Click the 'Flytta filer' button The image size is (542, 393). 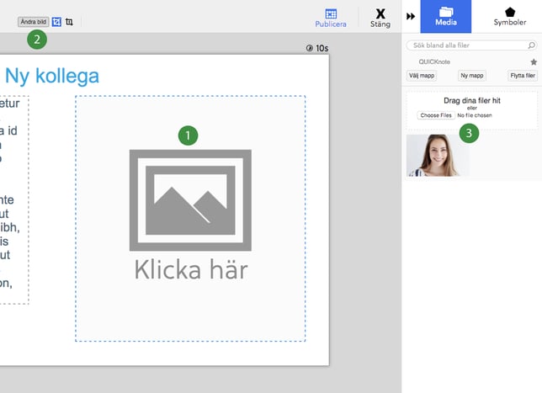522,76
